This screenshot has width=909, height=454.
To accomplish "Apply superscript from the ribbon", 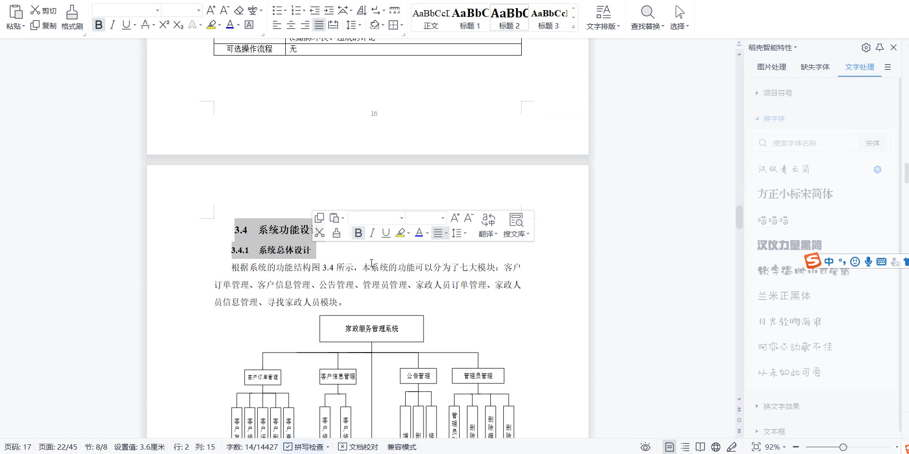I will click(164, 25).
